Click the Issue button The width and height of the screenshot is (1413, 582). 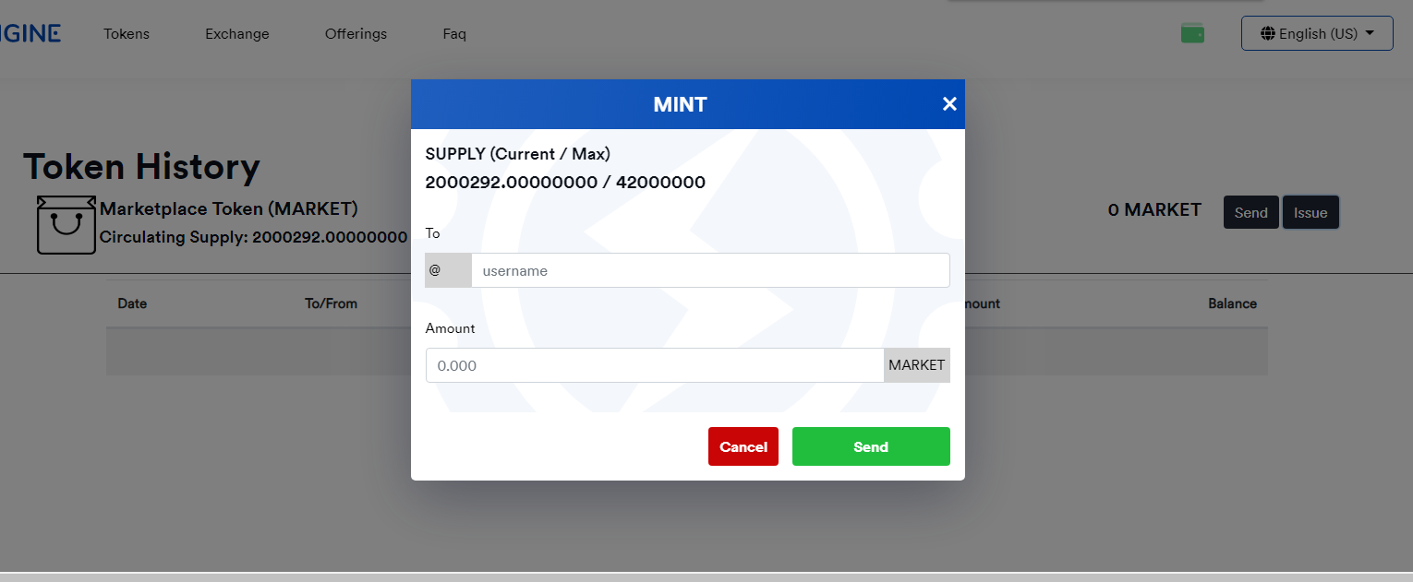coord(1310,212)
